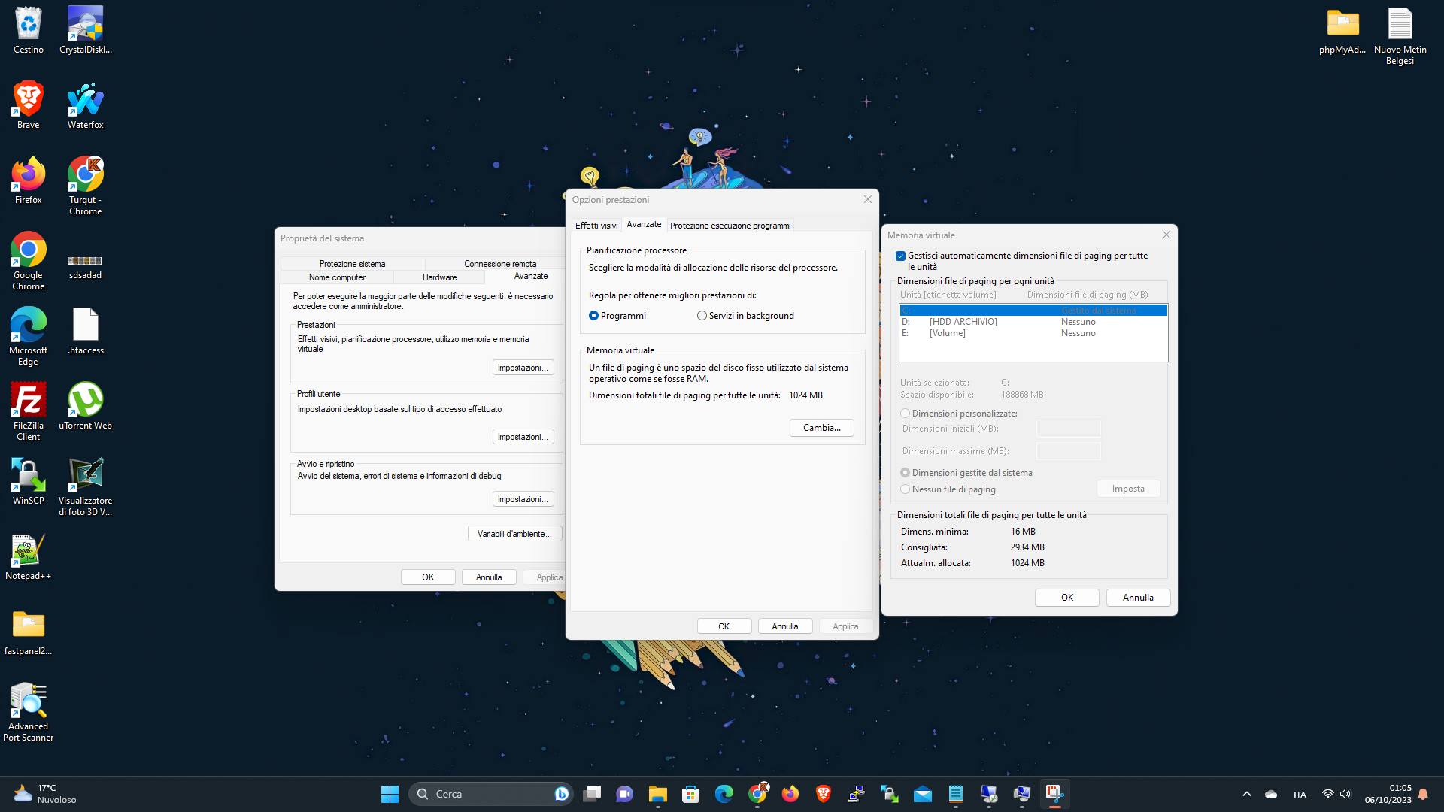
Task: Click the OneDrive cloud icon in the tray
Action: click(x=1271, y=793)
